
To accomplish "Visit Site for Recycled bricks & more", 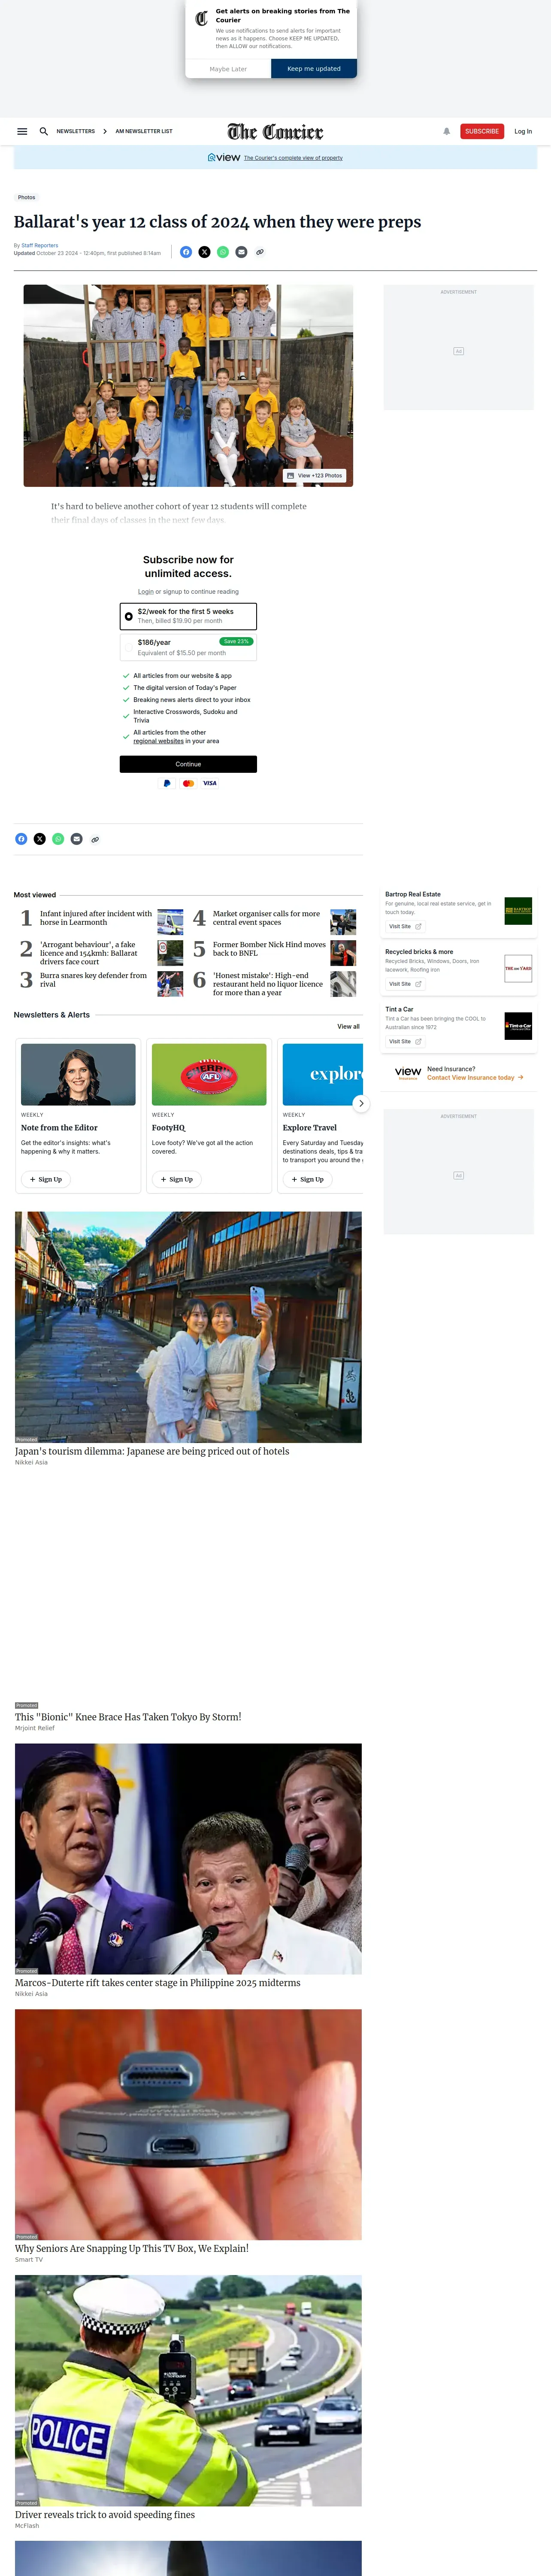I will tap(405, 984).
